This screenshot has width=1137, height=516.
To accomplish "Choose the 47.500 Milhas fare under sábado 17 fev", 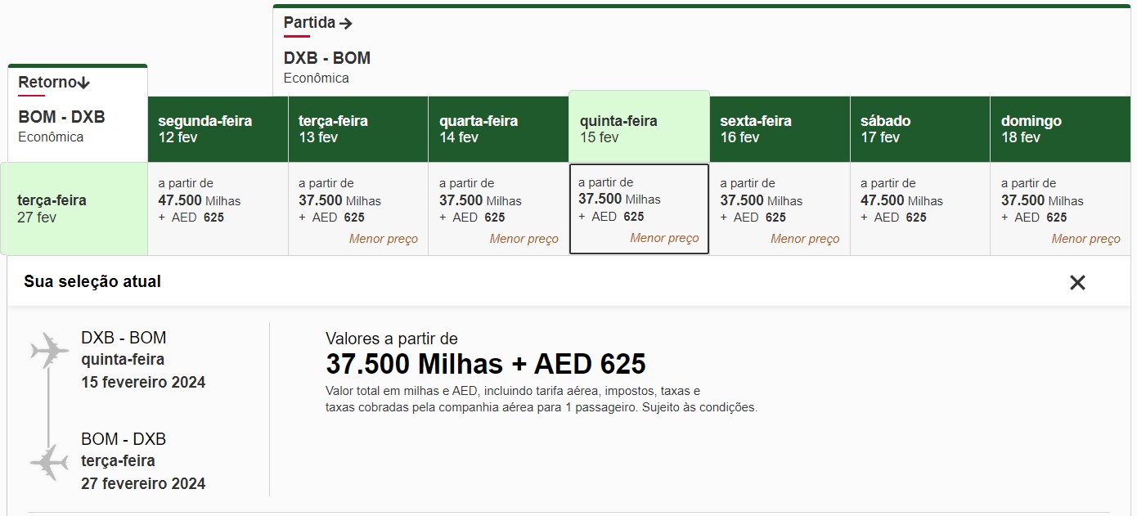I will tap(920, 209).
